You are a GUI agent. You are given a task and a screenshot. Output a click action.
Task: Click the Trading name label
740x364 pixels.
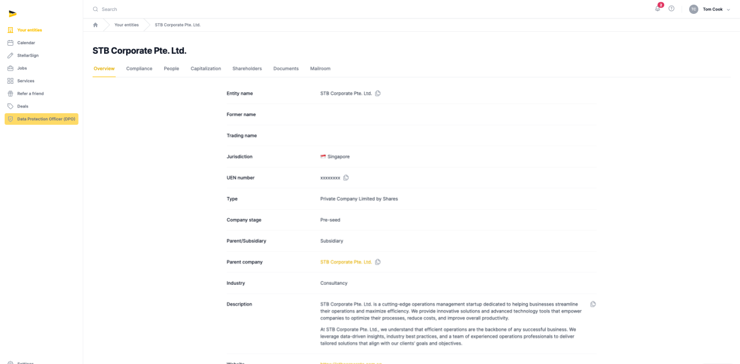click(242, 136)
